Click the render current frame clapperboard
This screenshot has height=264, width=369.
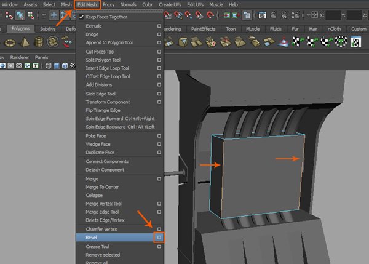[x=274, y=15]
